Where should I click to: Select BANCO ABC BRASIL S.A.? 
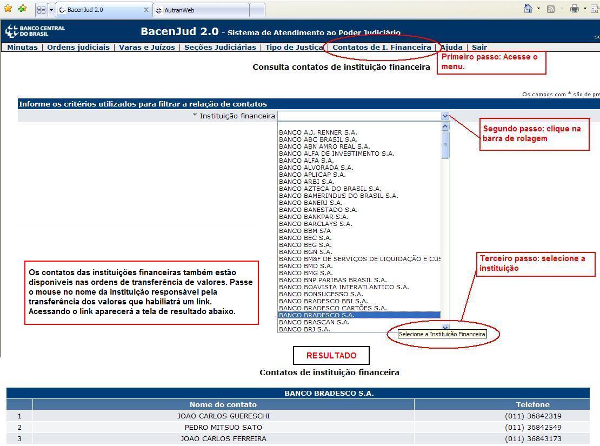(x=359, y=139)
